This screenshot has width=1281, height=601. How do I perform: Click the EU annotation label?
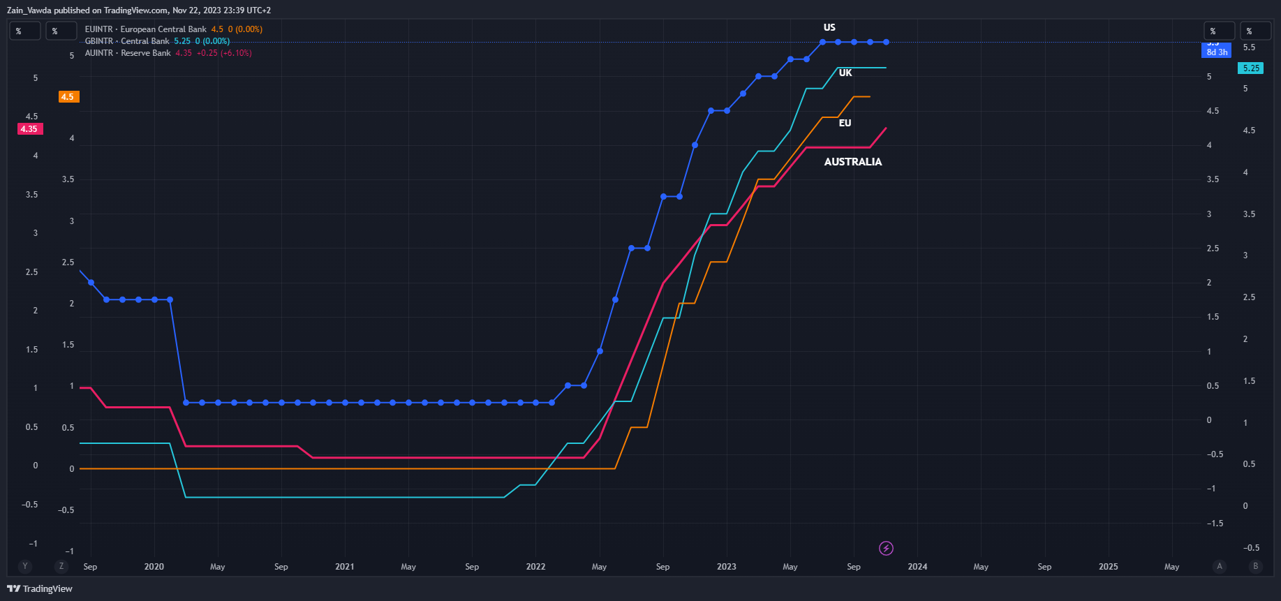tap(845, 123)
